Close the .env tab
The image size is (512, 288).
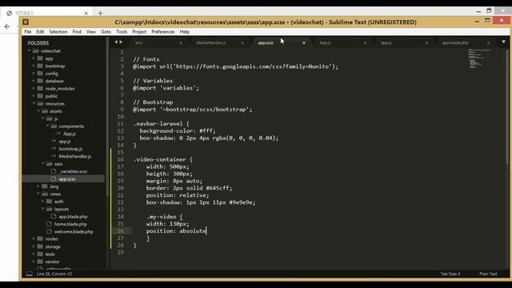pos(181,42)
